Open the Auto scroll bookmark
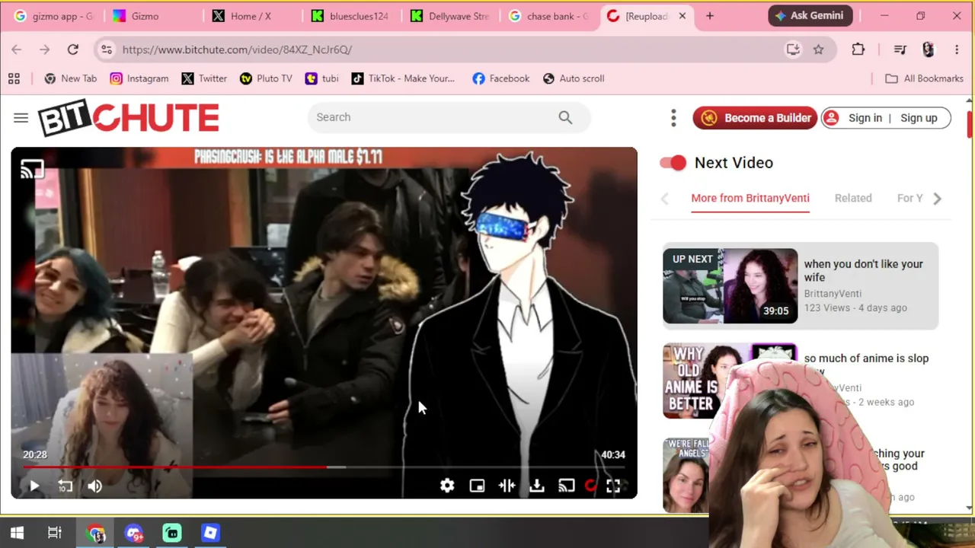 [574, 78]
